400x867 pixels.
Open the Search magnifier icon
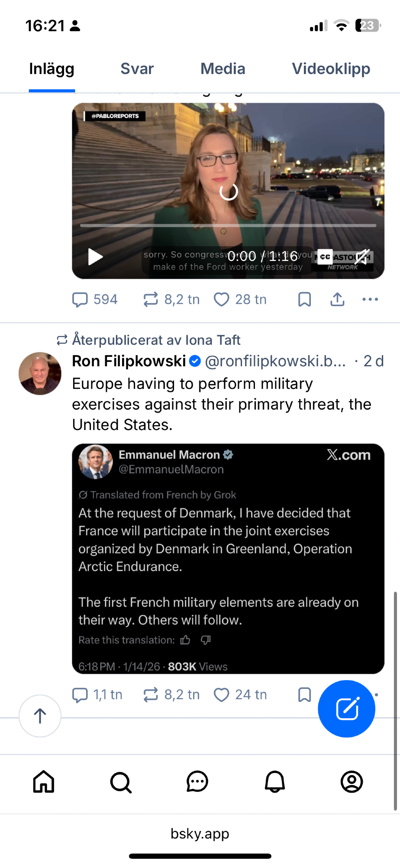tap(121, 782)
